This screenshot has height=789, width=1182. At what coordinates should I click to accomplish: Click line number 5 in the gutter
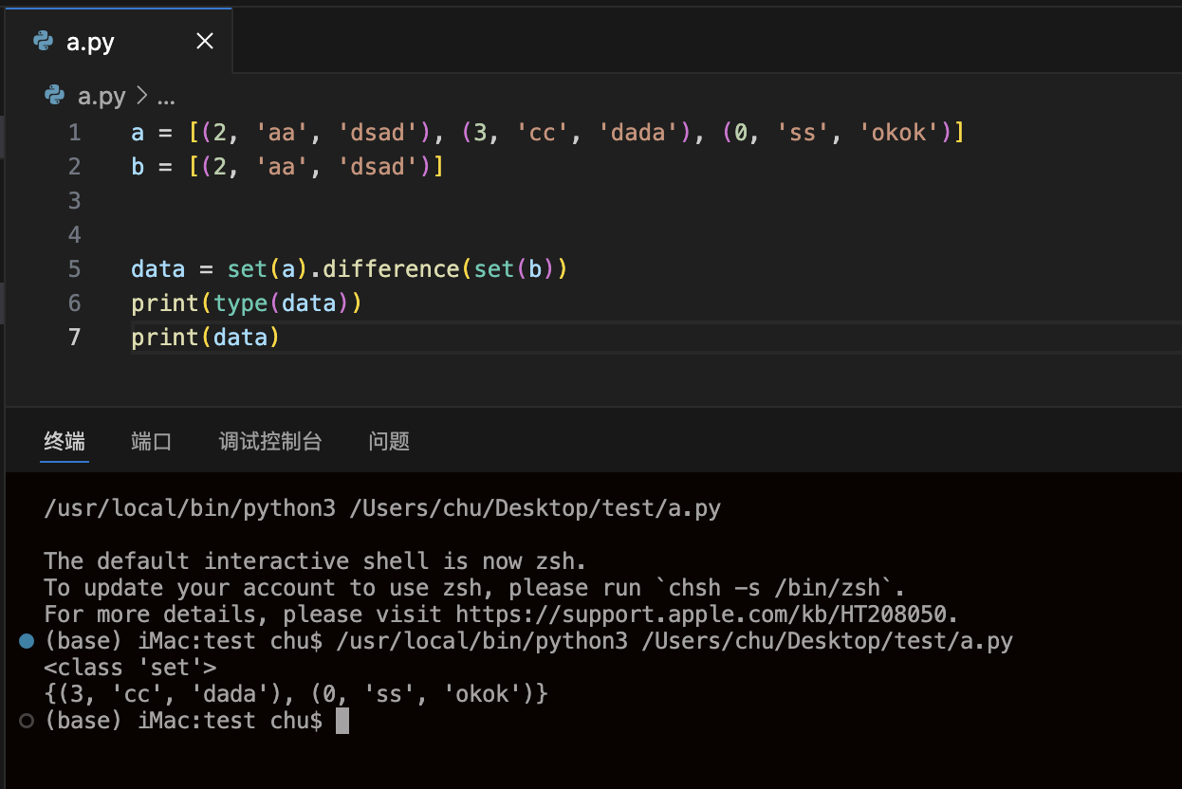(x=74, y=269)
